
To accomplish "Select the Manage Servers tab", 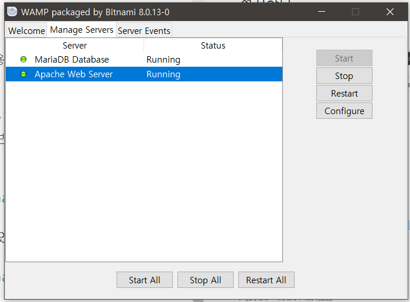I will [x=81, y=30].
